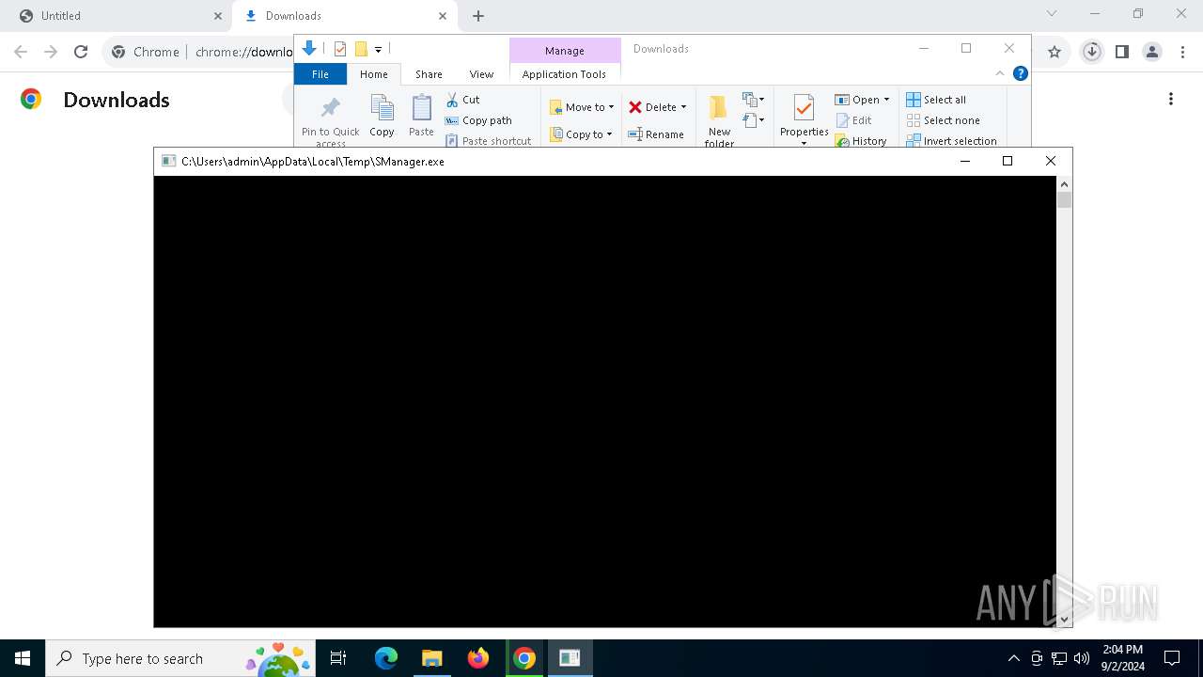Open the volume control in tray
This screenshot has width=1203, height=677.
coord(1081,658)
